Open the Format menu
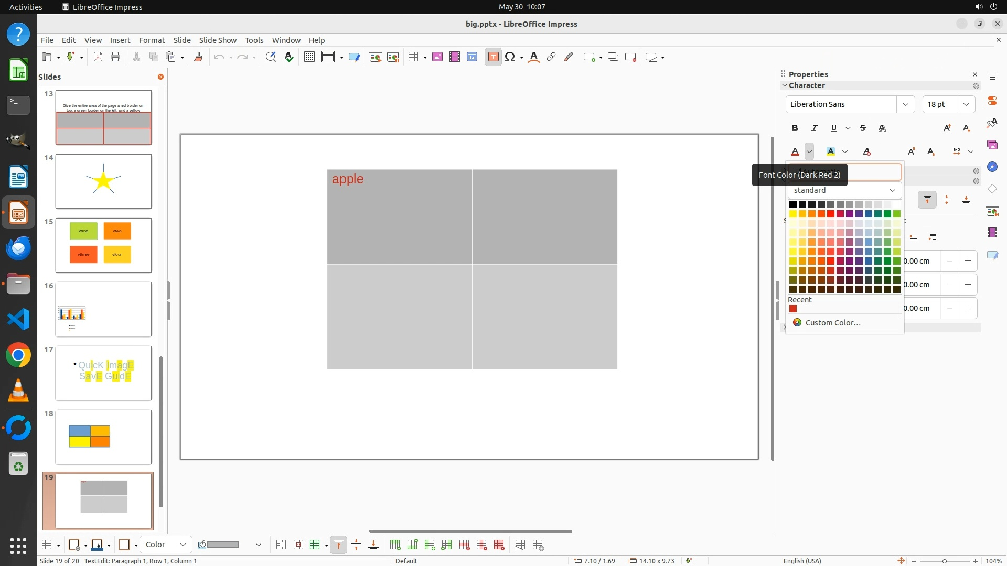Screen dimensions: 1007x566 [152, 40]
